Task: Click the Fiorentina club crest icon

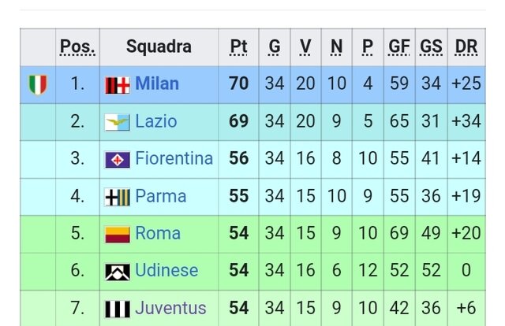Action: pos(118,159)
